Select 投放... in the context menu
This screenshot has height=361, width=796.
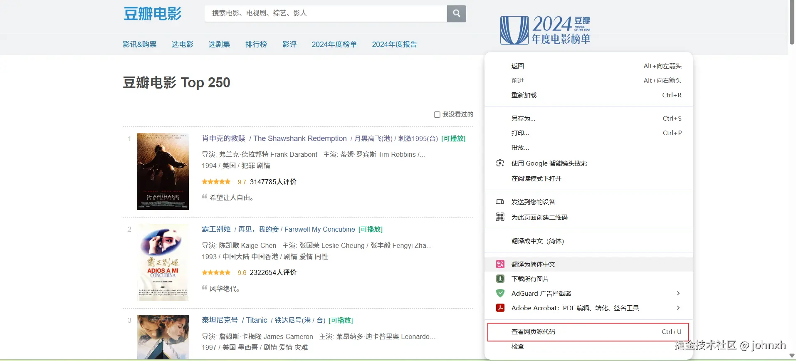coord(588,147)
